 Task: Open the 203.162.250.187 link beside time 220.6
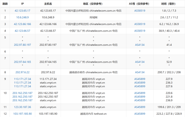[x=23, y=93]
